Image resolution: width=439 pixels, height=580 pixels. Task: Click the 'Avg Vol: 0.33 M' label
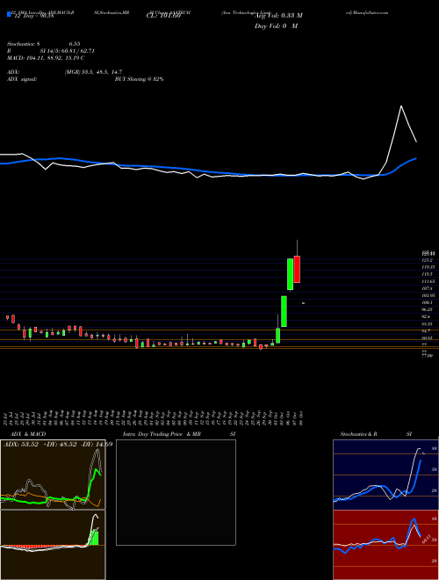pyautogui.click(x=278, y=16)
